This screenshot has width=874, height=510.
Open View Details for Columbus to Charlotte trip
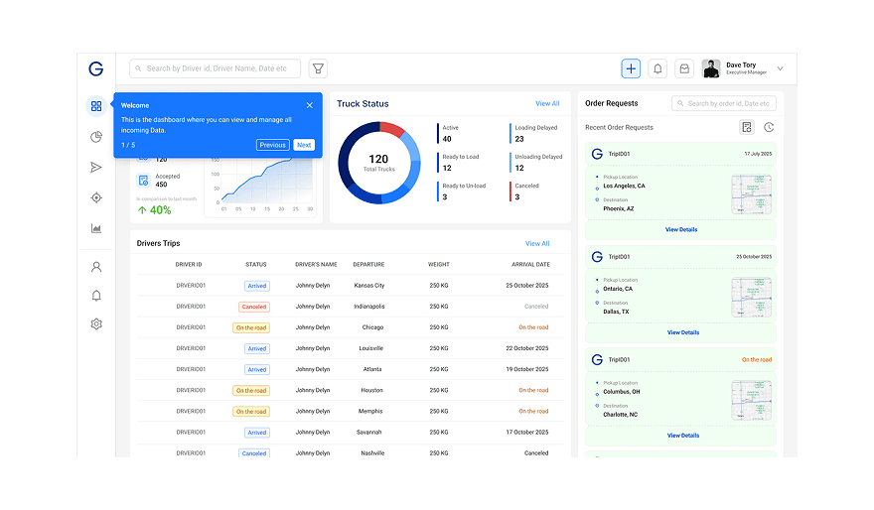(683, 436)
